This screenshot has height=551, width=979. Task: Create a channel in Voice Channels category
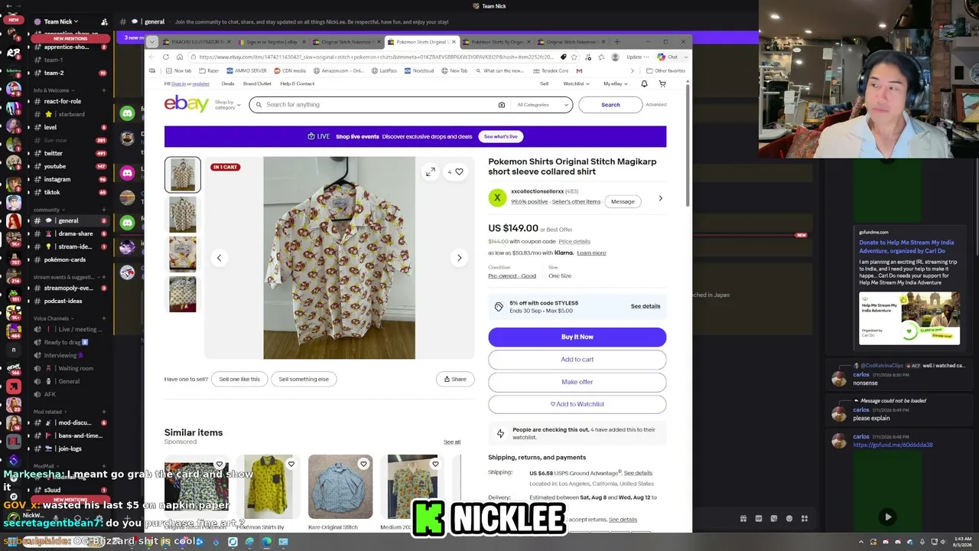[105, 318]
